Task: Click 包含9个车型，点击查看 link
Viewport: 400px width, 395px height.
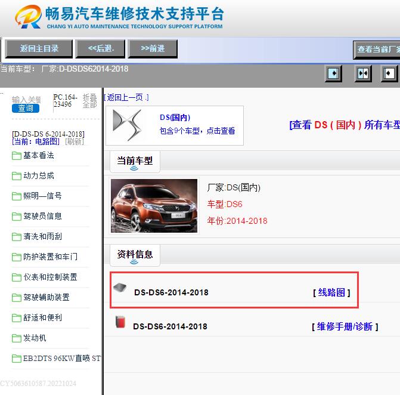Action: point(197,131)
